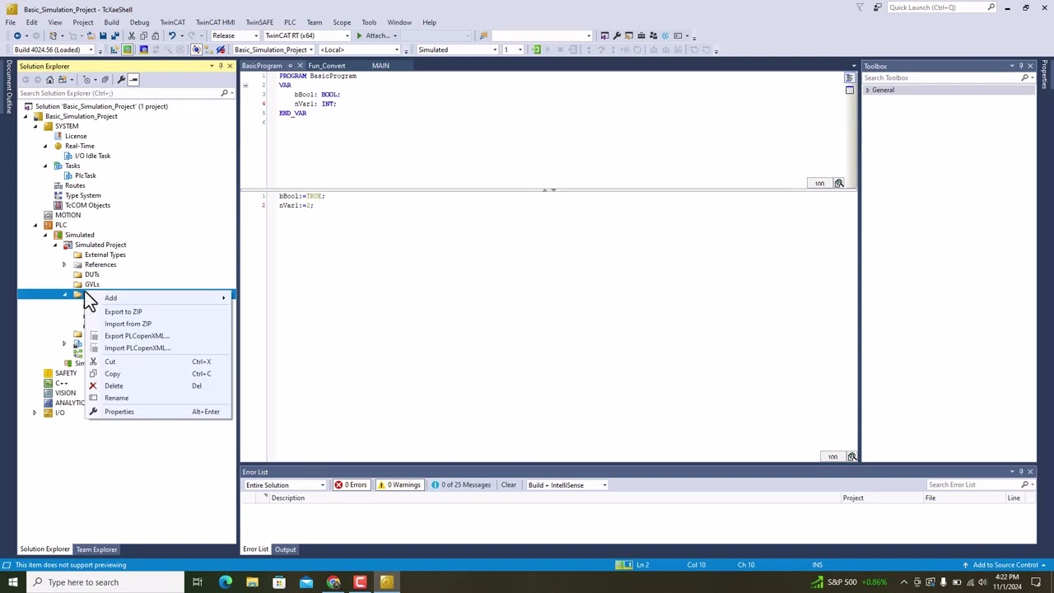Open Task View on the taskbar
Screen dimensions: 1054x593
(x=198, y=582)
